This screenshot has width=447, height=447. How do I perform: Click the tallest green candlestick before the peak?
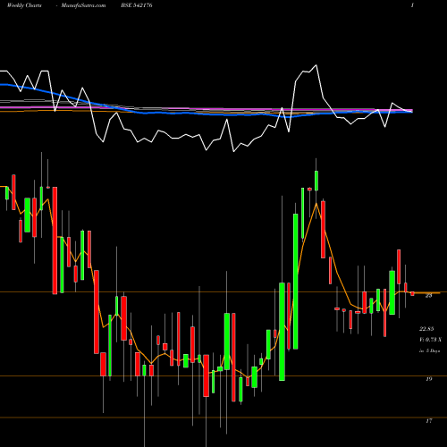296,282
